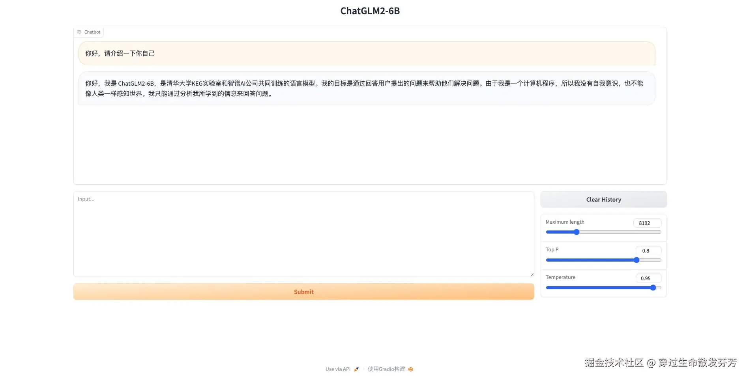Click the Top P slider handle
Image resolution: width=747 pixels, height=378 pixels.
(x=636, y=260)
